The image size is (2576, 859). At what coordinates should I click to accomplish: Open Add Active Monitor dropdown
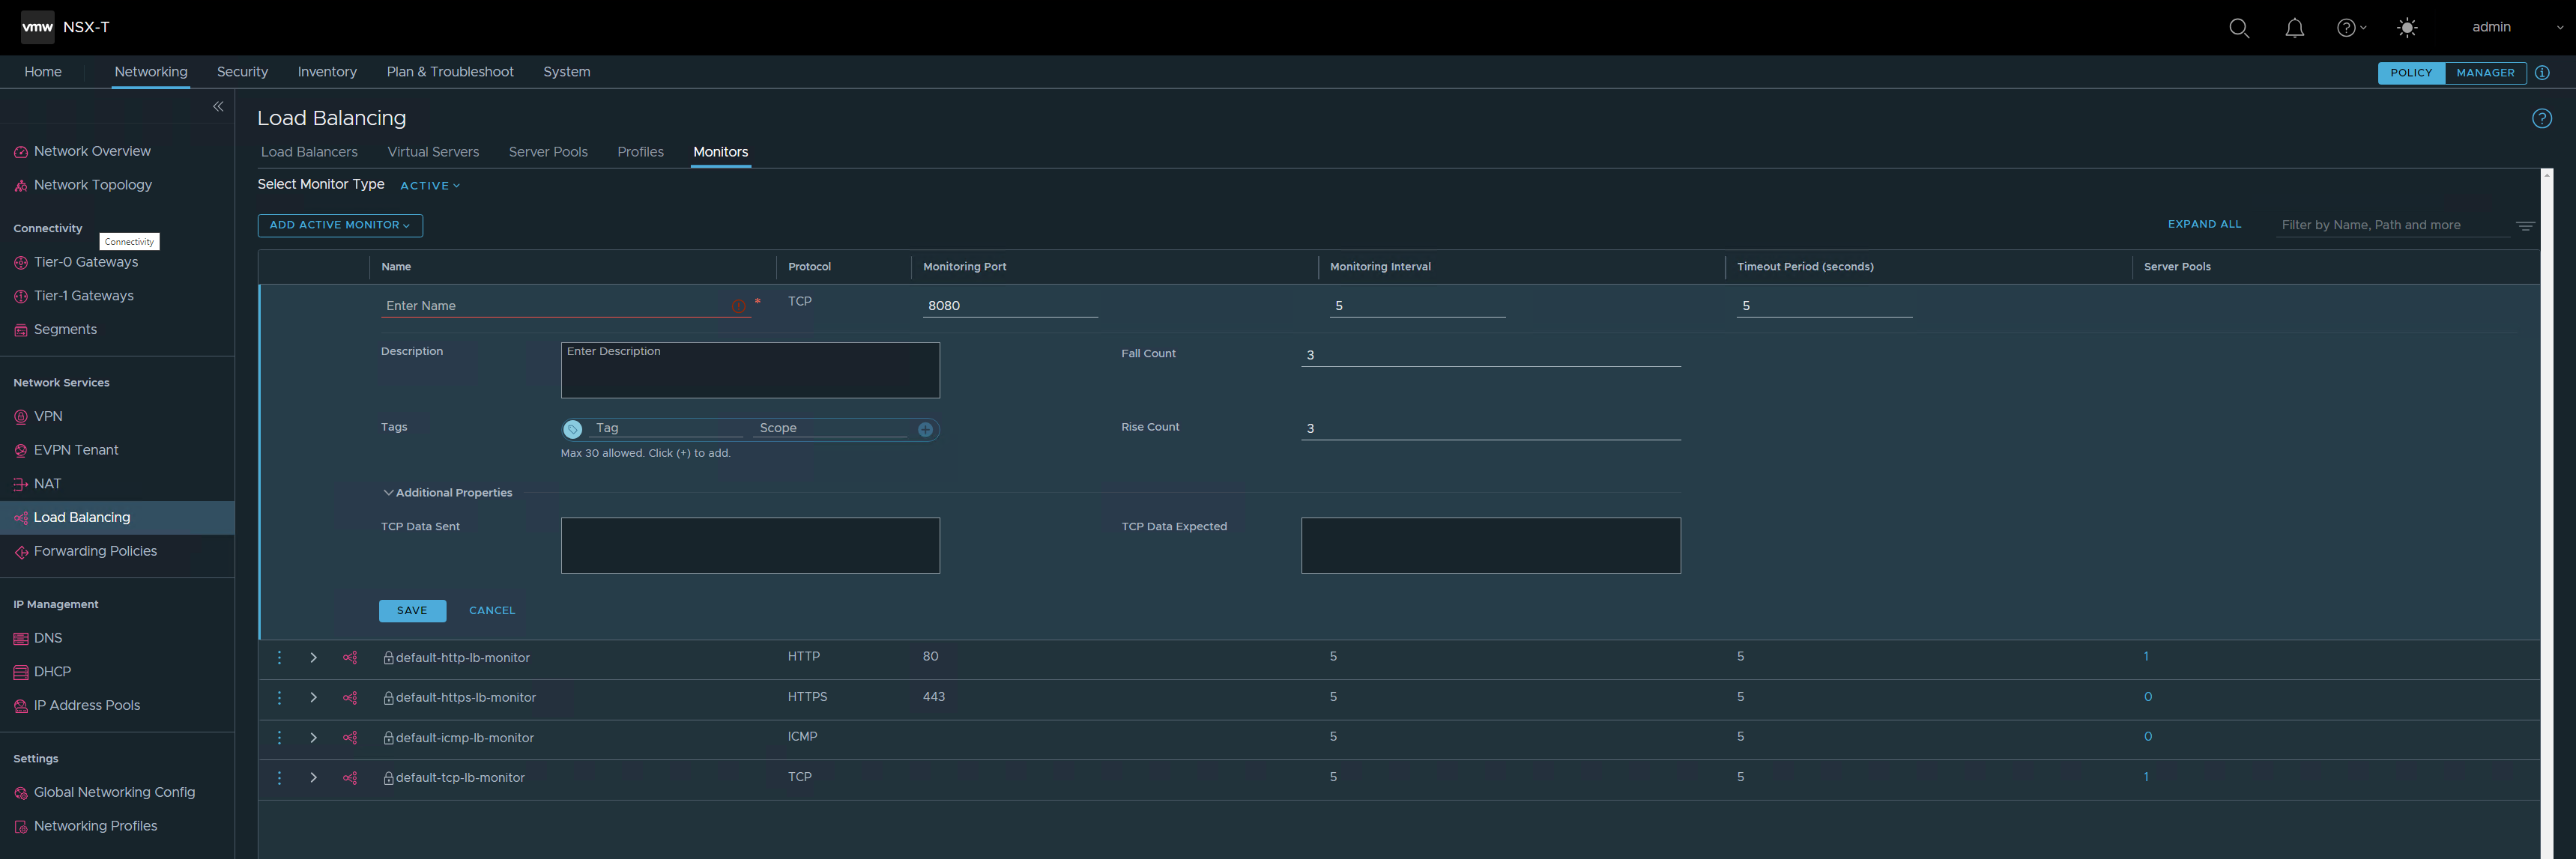click(340, 225)
